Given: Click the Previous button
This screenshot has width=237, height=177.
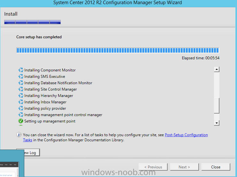Looking at the screenshot, I should [x=153, y=167].
